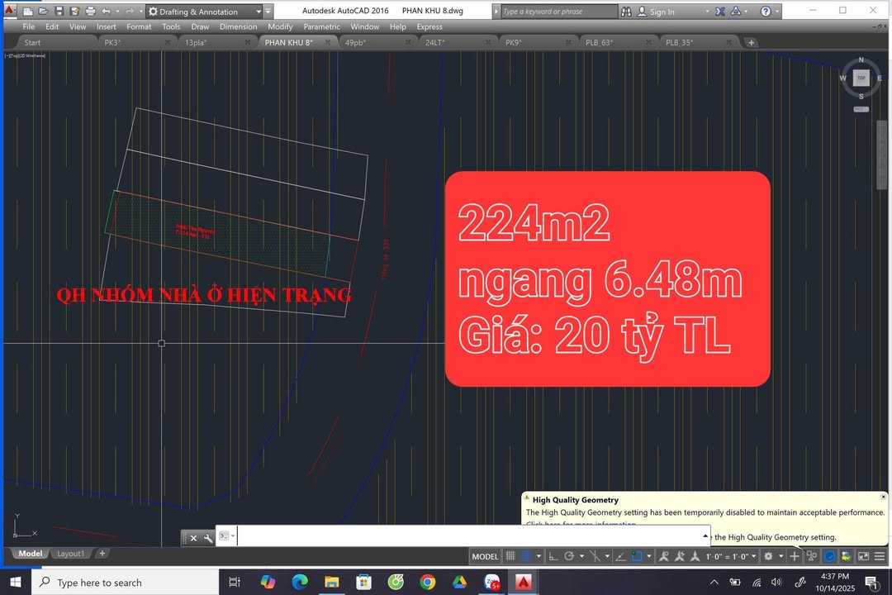Image resolution: width=892 pixels, height=595 pixels.
Task: Expand the annotation scale dropdown
Action: pos(753,556)
